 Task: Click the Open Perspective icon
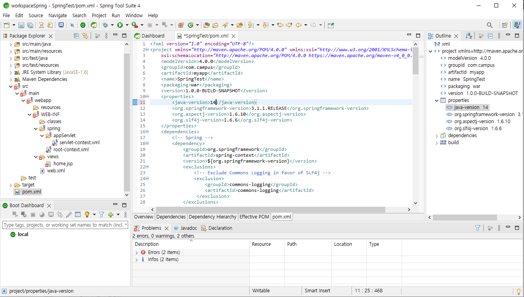click(505, 25)
